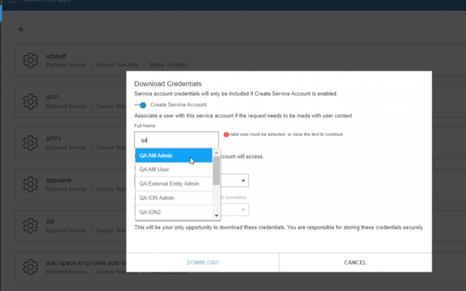Click gear icon beside AS entry
Screen dimensions: 466x291
30,226
